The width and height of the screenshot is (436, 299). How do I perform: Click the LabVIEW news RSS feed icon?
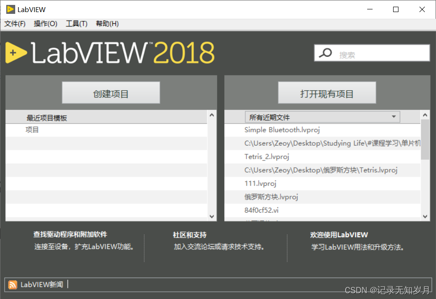(13, 285)
